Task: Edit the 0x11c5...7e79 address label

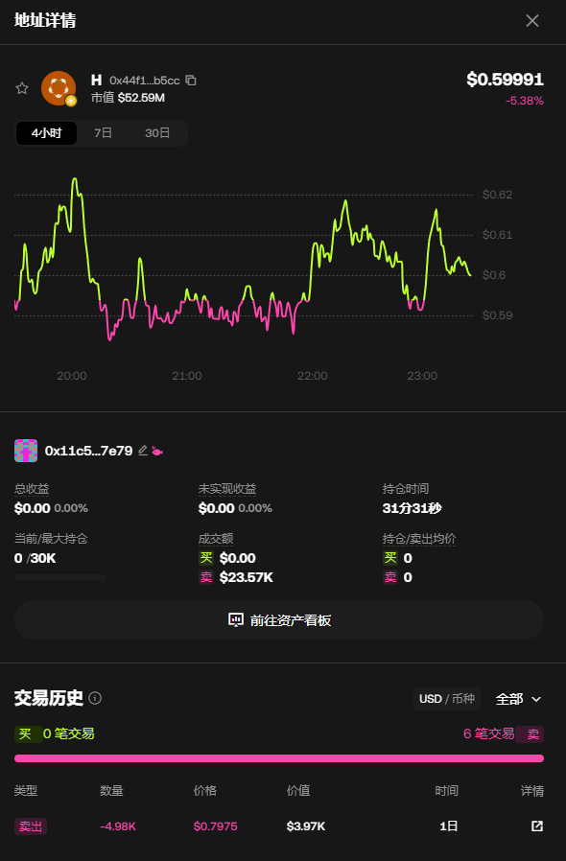Action: (x=143, y=451)
